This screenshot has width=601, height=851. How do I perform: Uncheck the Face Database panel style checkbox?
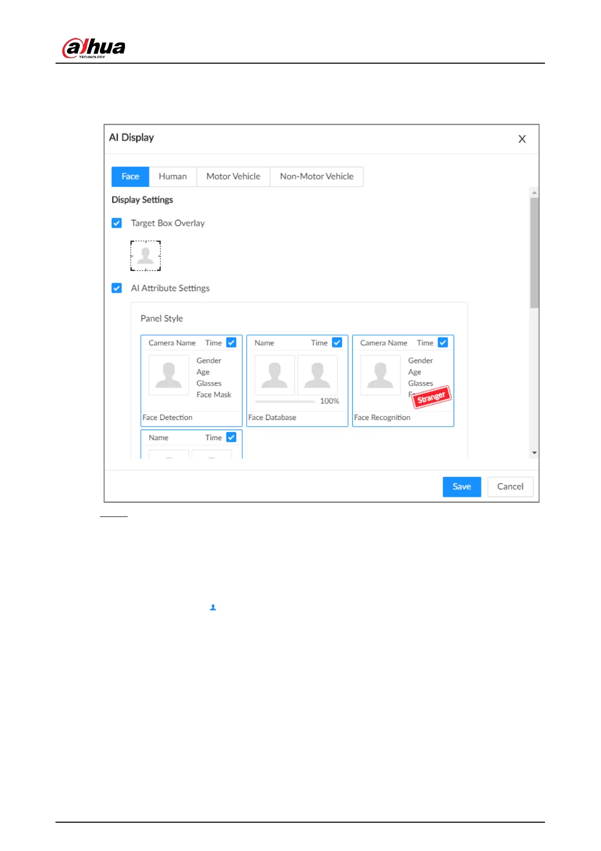[x=337, y=343]
